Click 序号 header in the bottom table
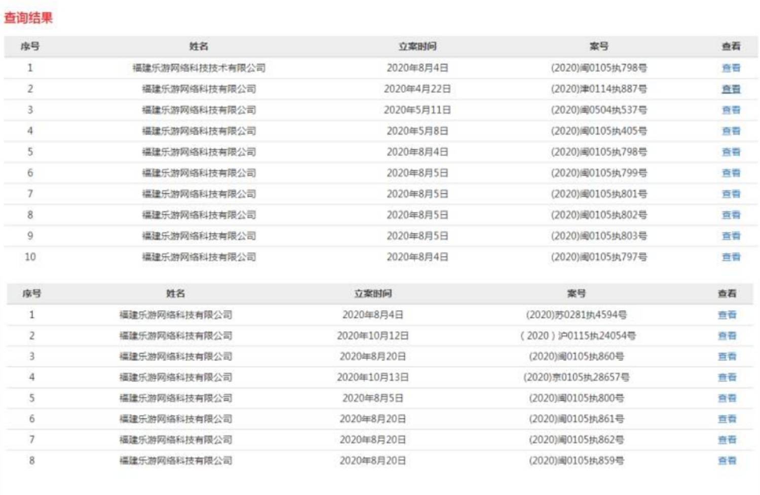This screenshot has height=495, width=760. (x=31, y=294)
